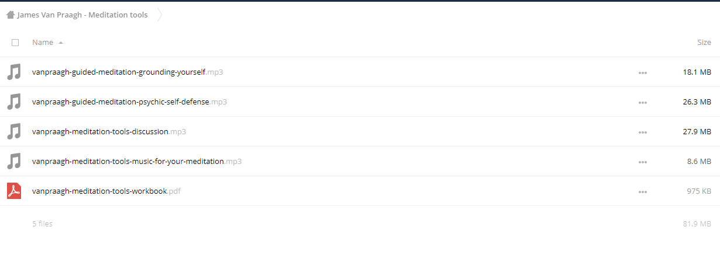Open vanpraagh-guided-meditation-grounding-yourself.mp3
Image resolution: width=720 pixels, height=255 pixels.
pyautogui.click(x=128, y=72)
